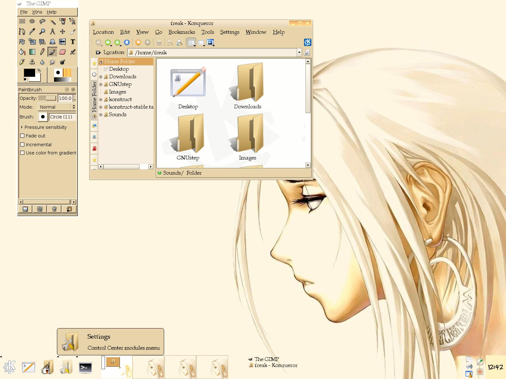The image size is (506, 379).
Task: Click the Opacity value field showing 100.0
Action: tap(65, 98)
